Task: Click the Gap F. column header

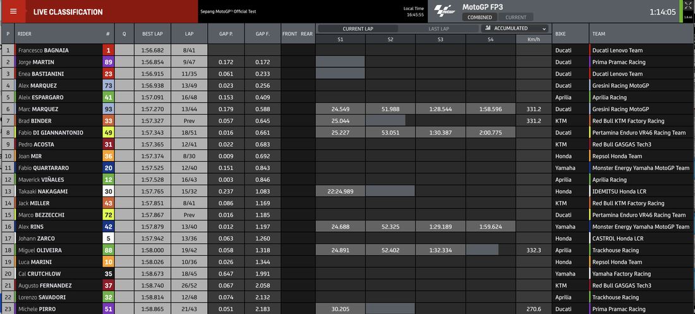Action: 263,33
